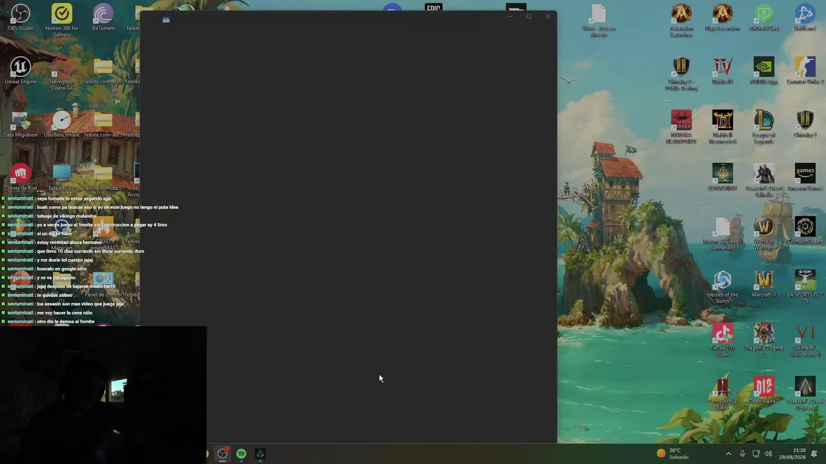The height and width of the screenshot is (464, 826).
Task: Select the Warcraft III desktop shortcut
Action: pos(764,284)
